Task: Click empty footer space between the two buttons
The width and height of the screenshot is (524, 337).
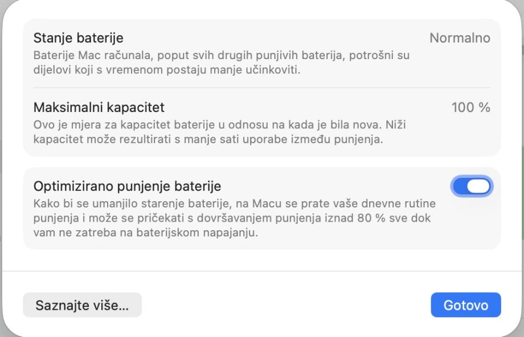Action: [x=285, y=305]
